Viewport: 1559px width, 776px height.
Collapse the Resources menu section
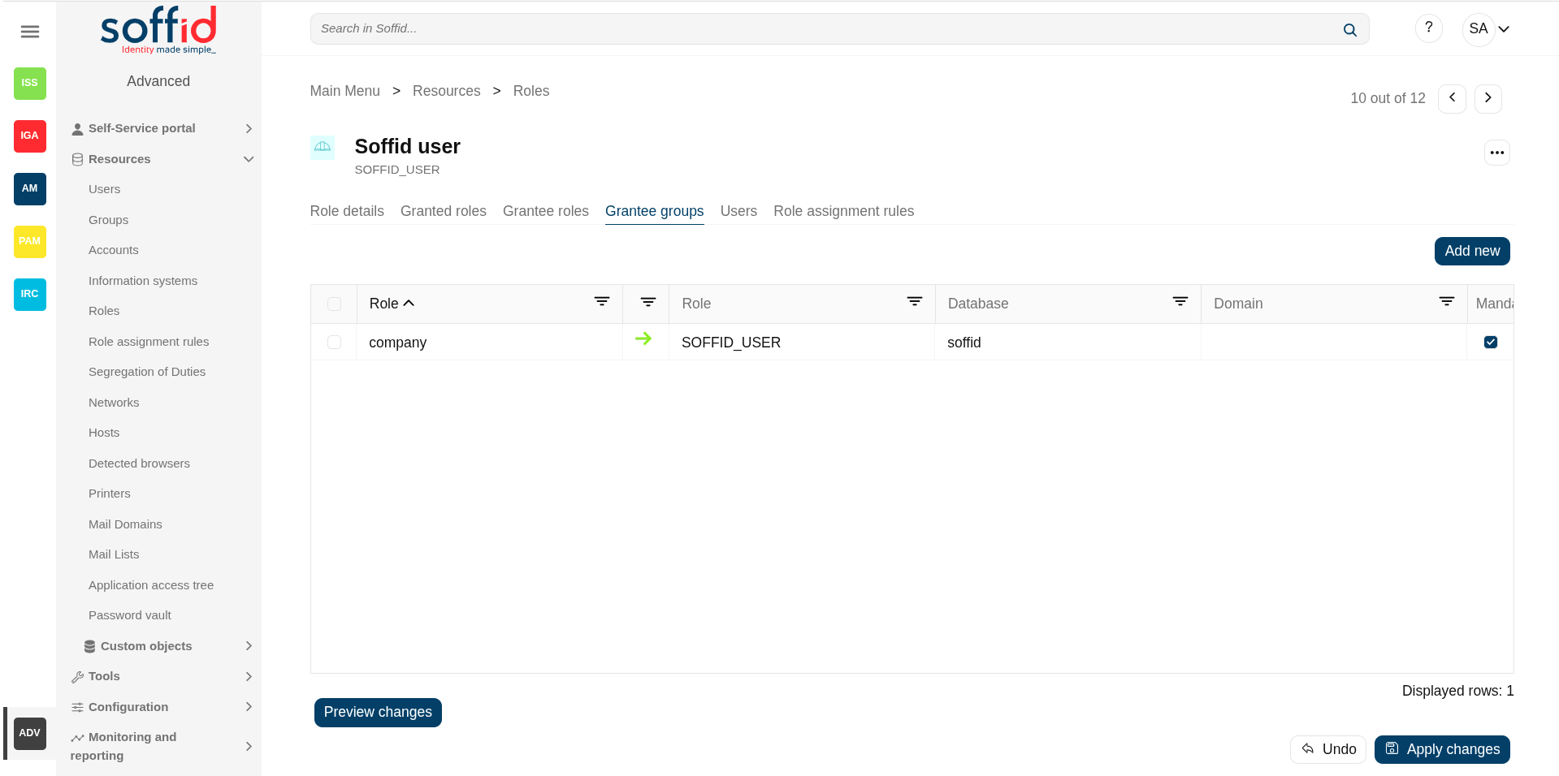pos(162,159)
